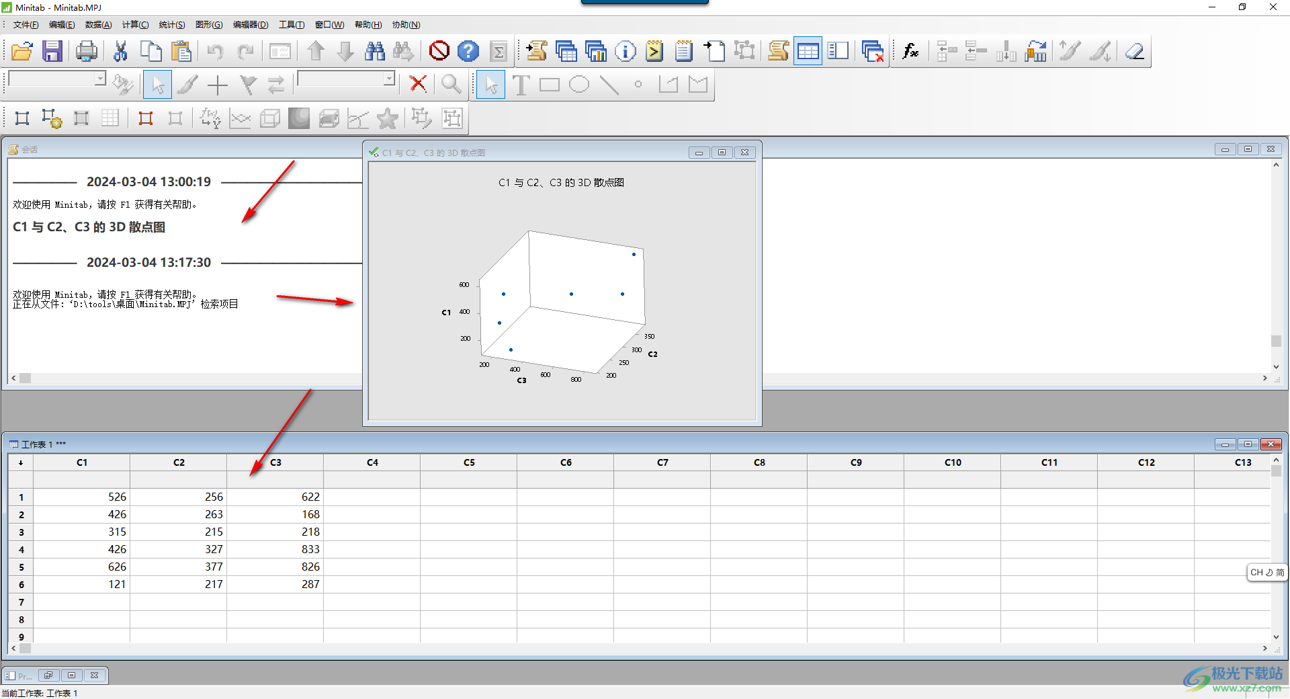Click the Show Graphs Folder icon
Viewport: 1290px width, 699px height.
click(596, 51)
